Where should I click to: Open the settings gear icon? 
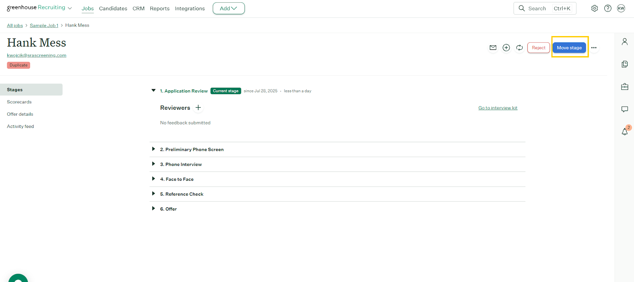(x=594, y=8)
